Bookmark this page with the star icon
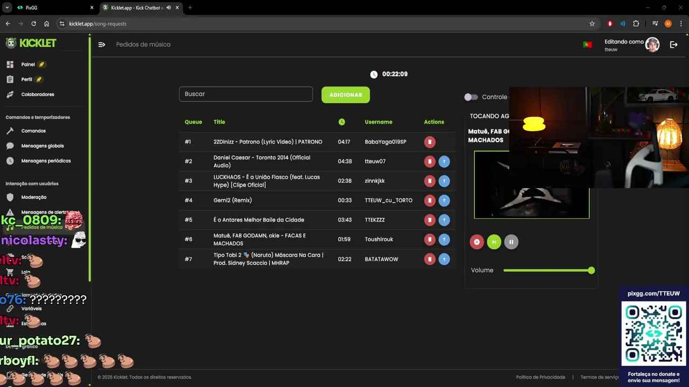Image resolution: width=689 pixels, height=387 pixels. [592, 24]
